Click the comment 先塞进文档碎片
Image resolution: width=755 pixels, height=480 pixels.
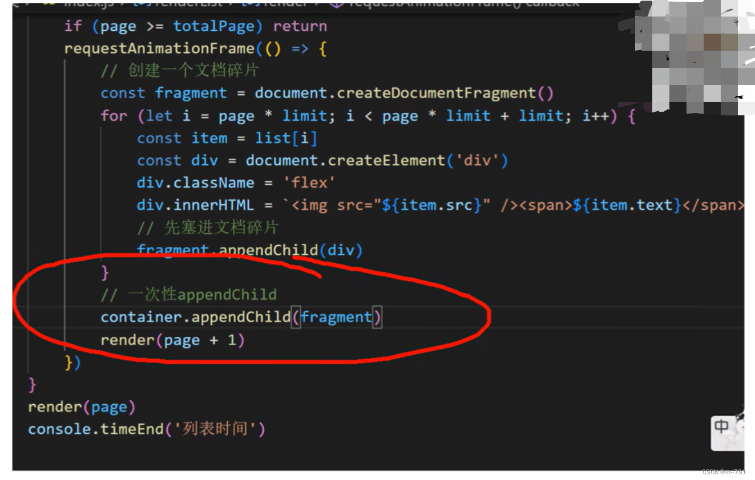pyautogui.click(x=208, y=227)
